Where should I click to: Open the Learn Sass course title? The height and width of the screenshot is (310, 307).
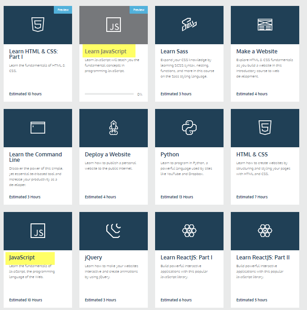coord(174,51)
